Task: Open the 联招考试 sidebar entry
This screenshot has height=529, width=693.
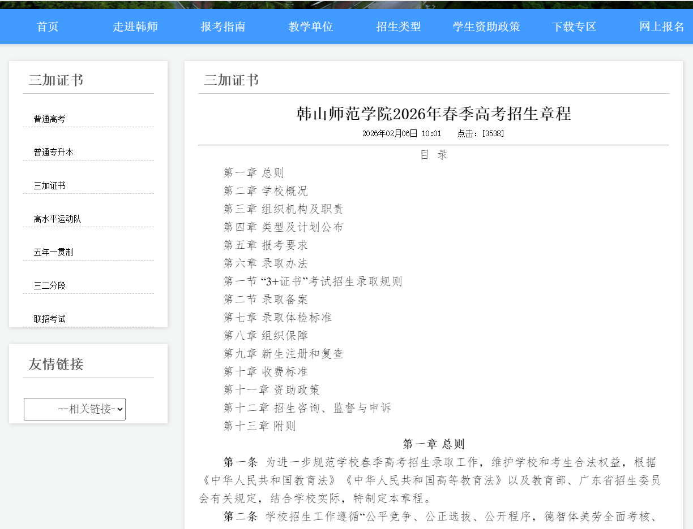Action: (x=49, y=318)
